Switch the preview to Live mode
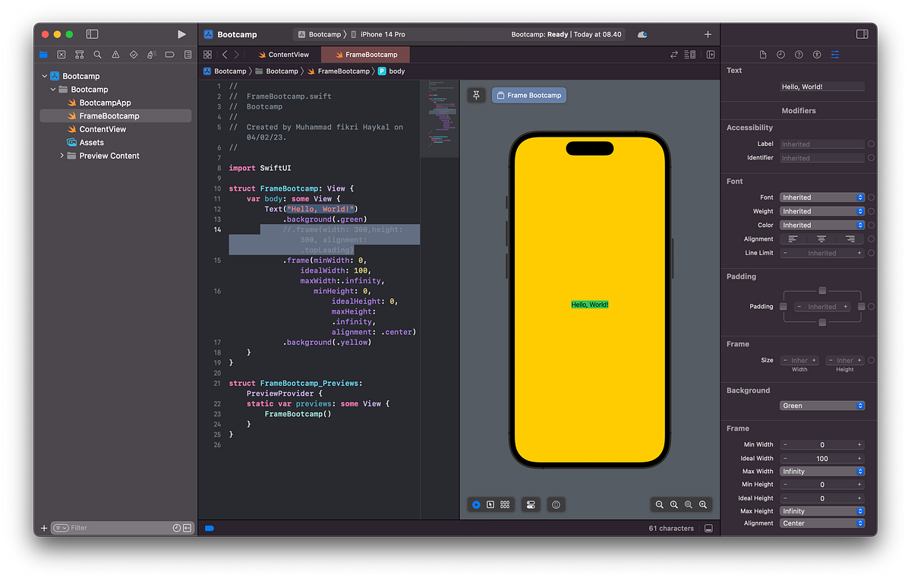 coord(476,504)
